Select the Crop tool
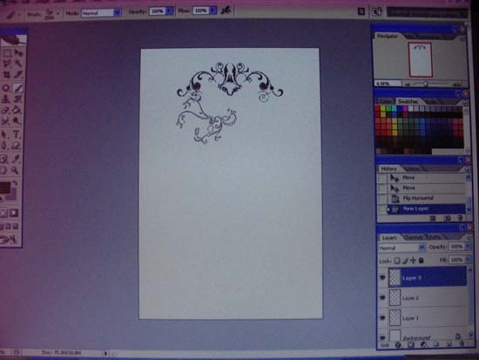479x360 pixels. (x=6, y=75)
